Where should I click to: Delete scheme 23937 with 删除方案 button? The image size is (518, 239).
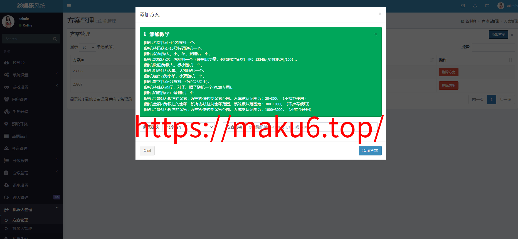click(448, 86)
